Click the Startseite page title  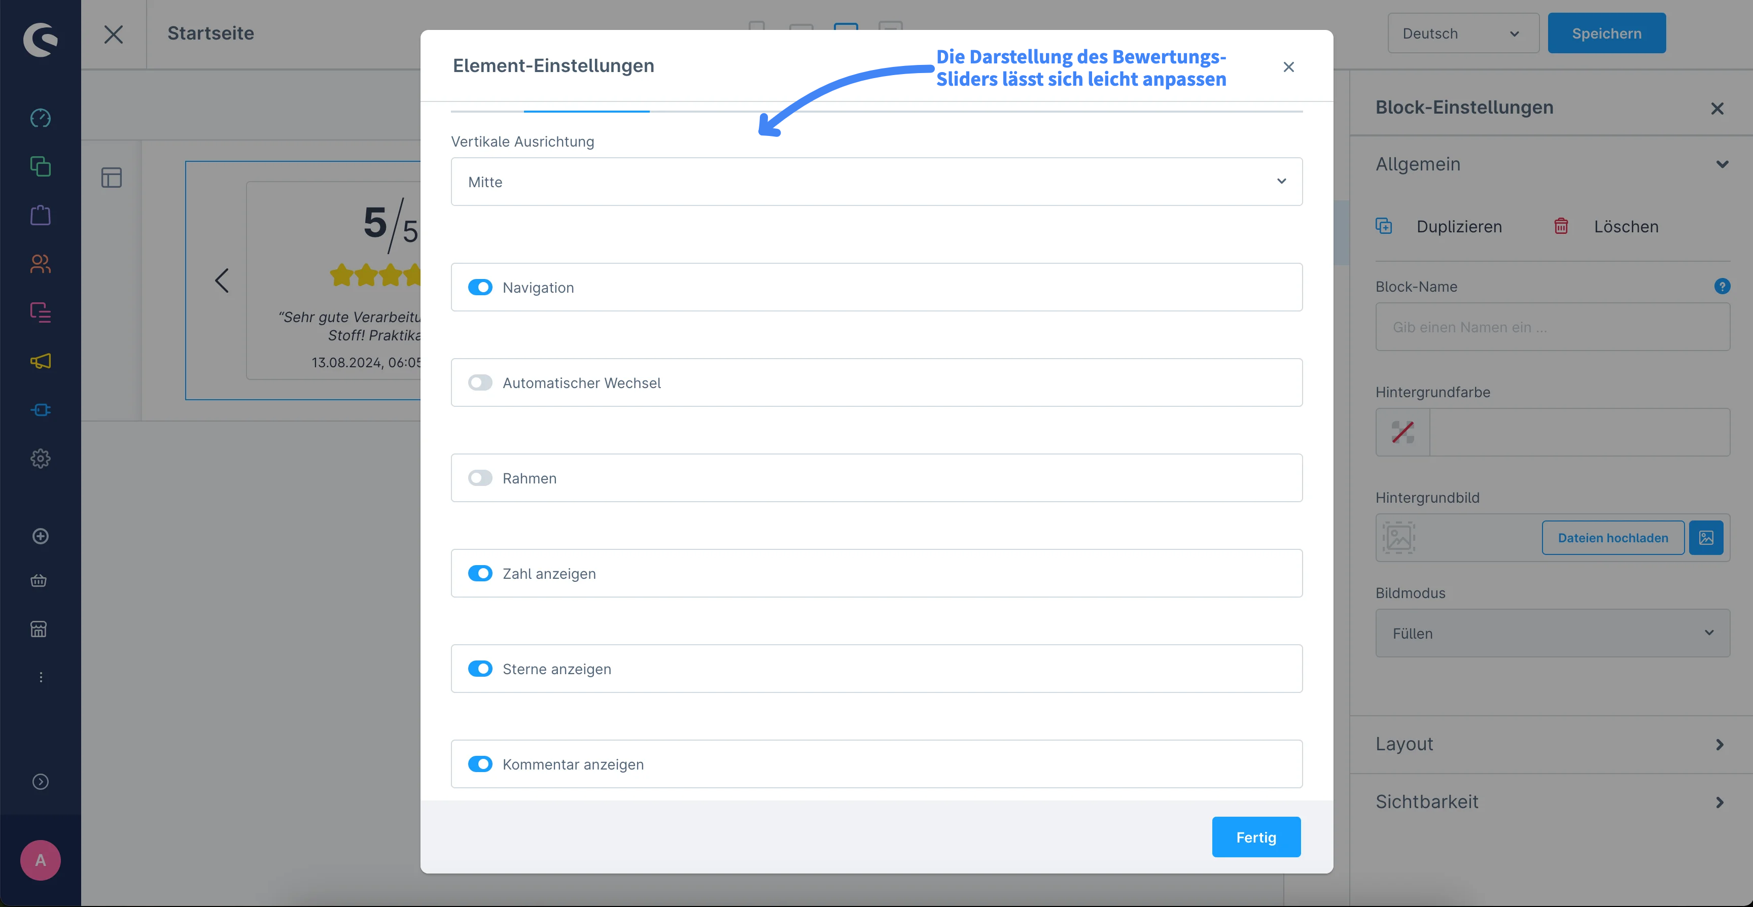point(211,33)
